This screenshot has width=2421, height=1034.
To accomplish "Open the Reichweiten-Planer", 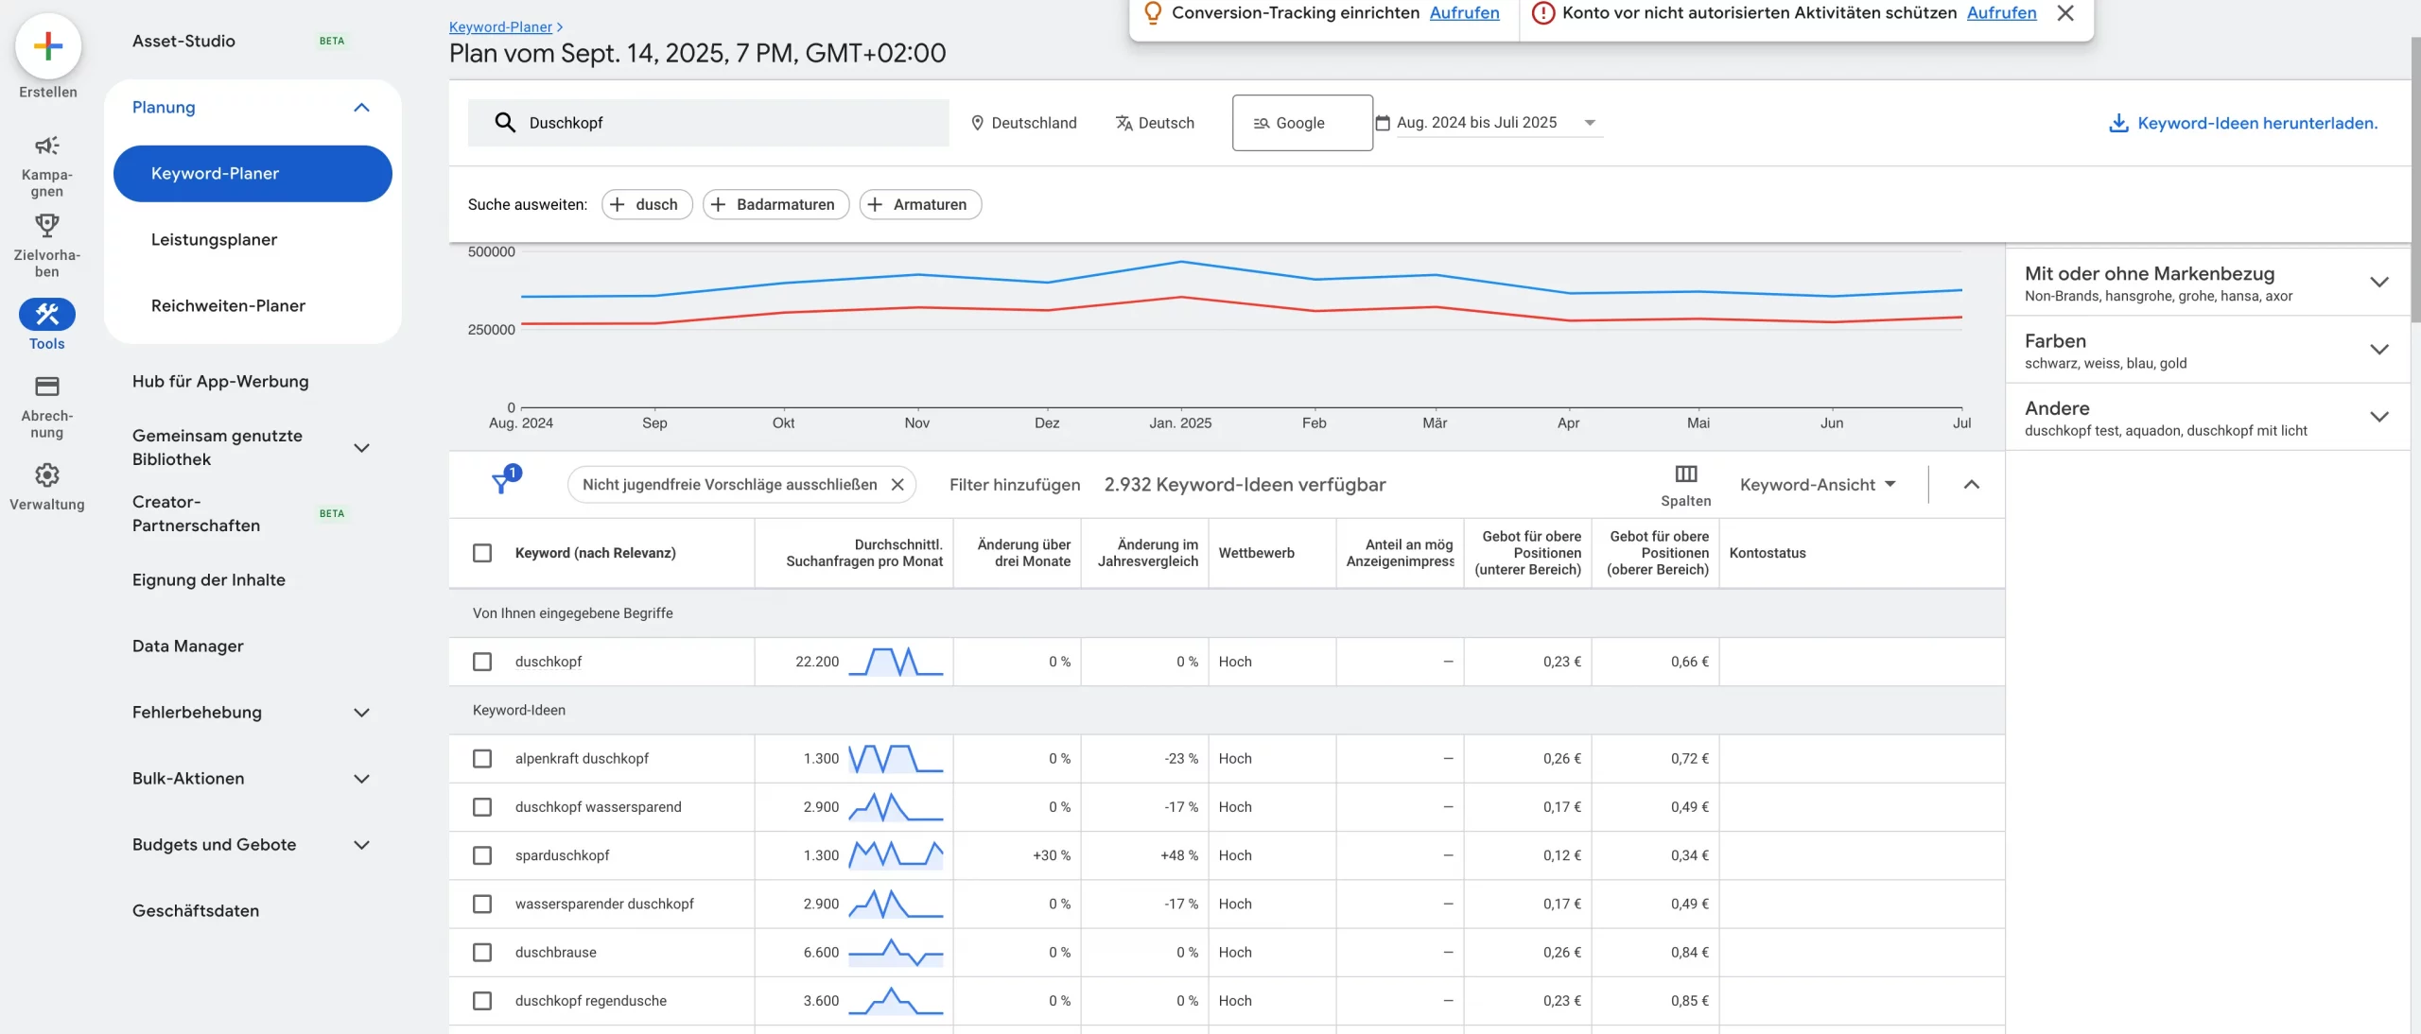I will click(x=228, y=305).
